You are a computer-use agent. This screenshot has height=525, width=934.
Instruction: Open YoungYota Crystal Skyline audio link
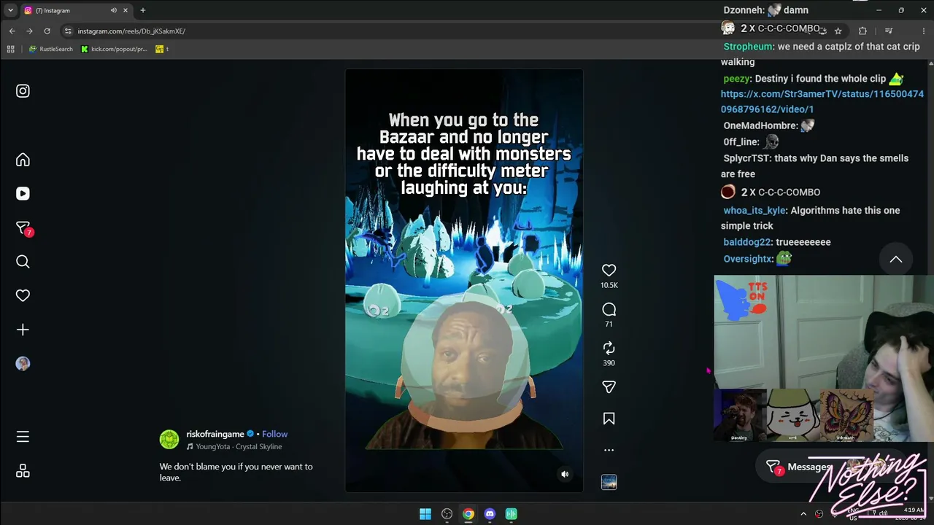point(239,447)
